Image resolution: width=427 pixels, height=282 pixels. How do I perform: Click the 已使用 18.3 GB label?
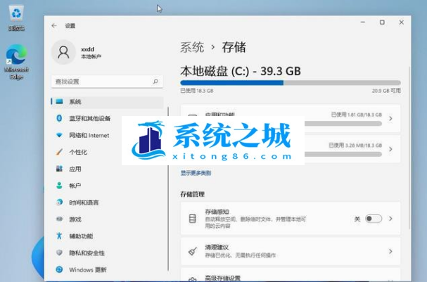tap(196, 91)
